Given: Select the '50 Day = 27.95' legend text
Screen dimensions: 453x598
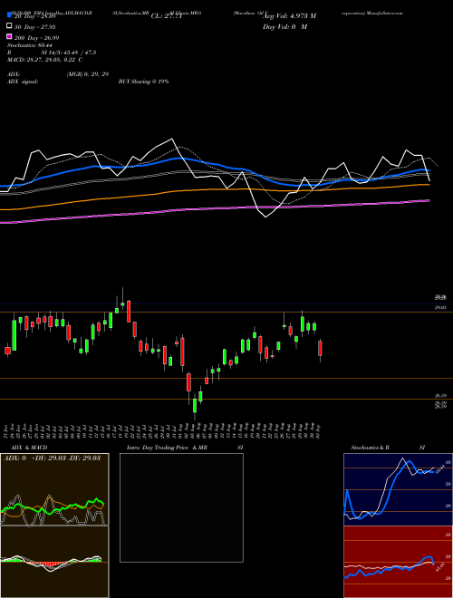Looking at the screenshot, I should point(35,27).
